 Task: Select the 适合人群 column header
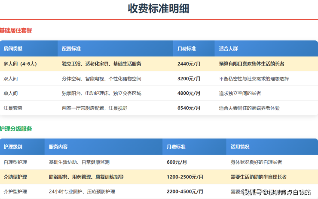[228, 49]
